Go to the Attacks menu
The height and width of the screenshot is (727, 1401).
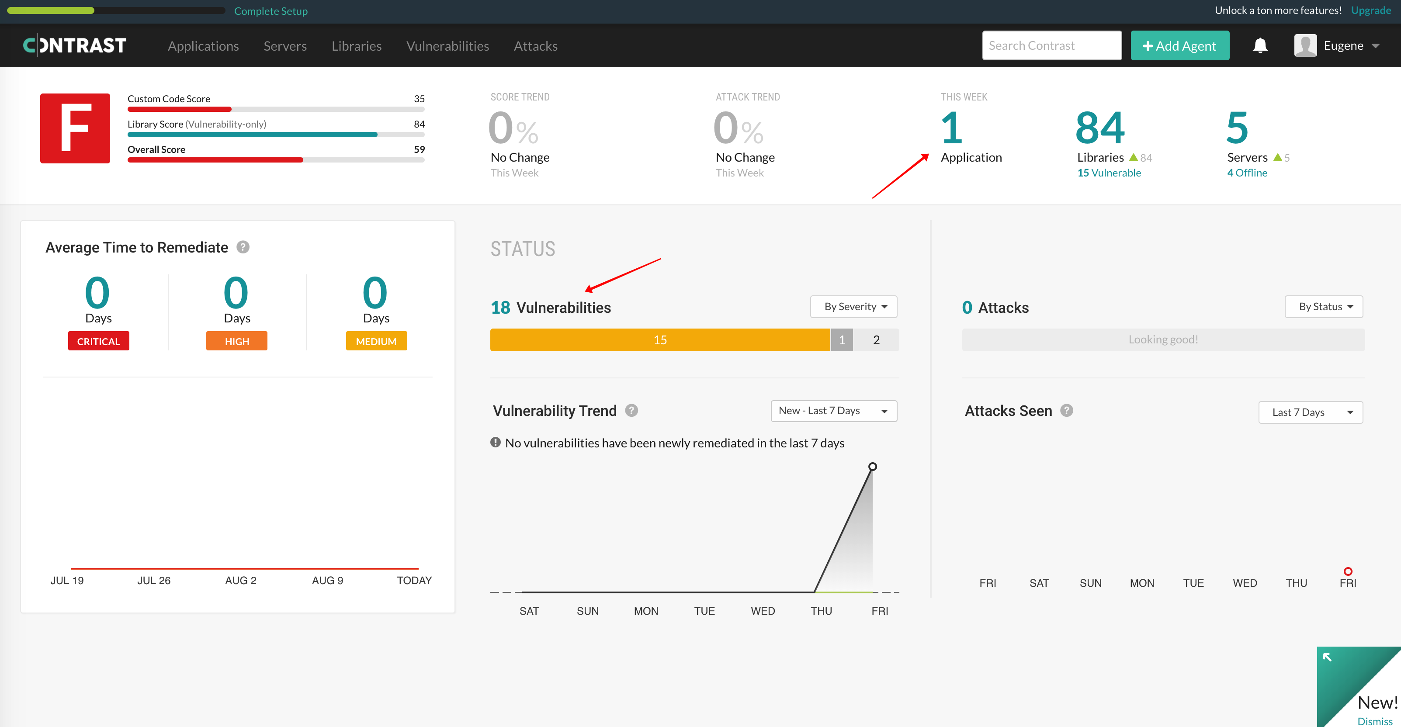tap(536, 46)
